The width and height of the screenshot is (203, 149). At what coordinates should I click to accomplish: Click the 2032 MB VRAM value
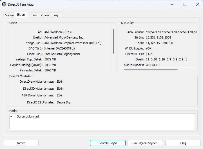click(x=50, y=65)
